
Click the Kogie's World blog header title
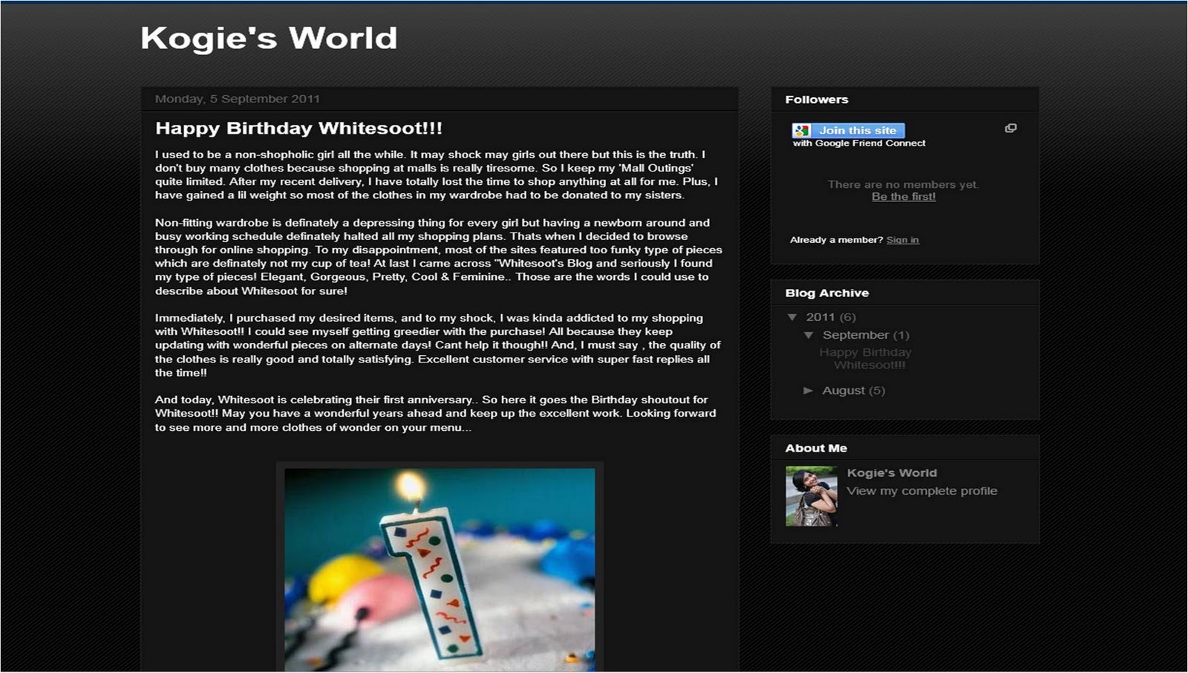[269, 39]
